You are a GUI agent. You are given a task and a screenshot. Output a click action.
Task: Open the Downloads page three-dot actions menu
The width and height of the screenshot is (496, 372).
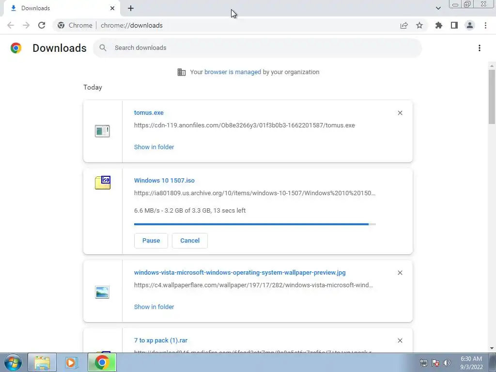coord(480,48)
